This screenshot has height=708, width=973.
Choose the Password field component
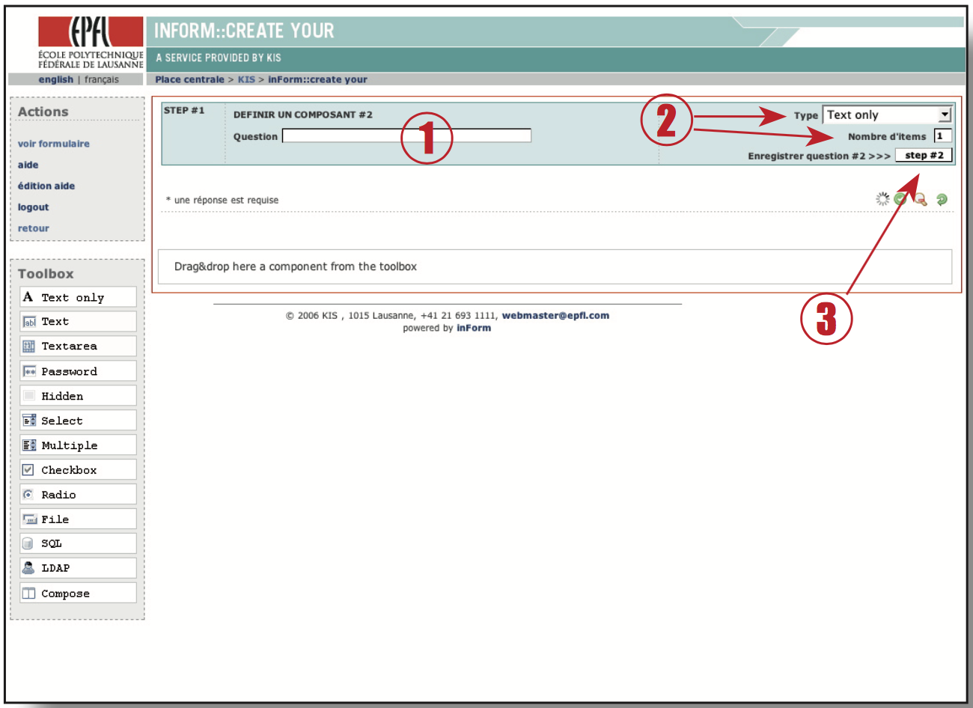coord(78,371)
